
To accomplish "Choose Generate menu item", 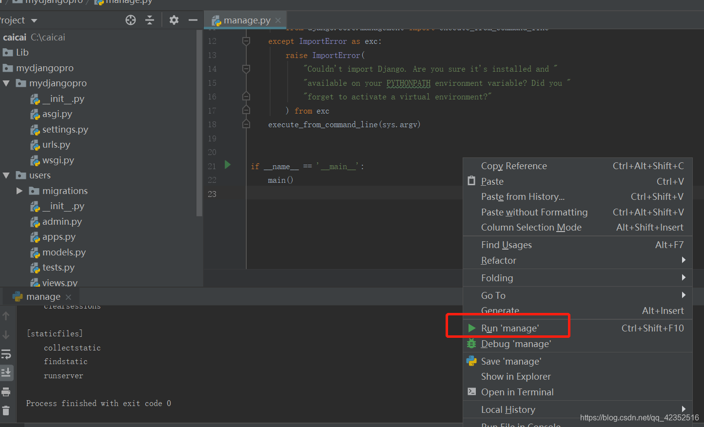I will click(578, 311).
